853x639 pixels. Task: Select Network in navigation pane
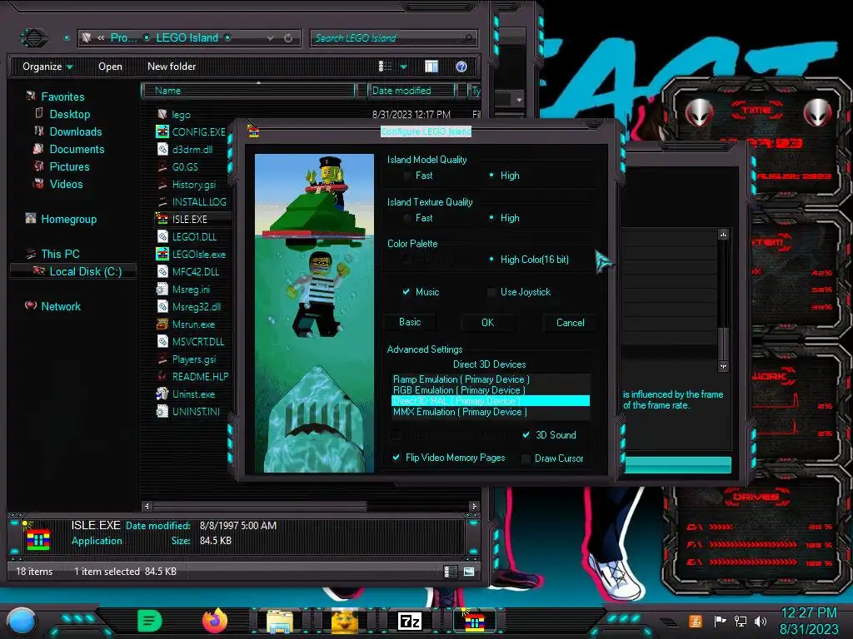pos(60,306)
